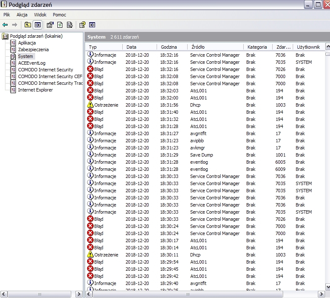This screenshot has width=330, height=298.
Task: Click the info icon of avkmgr row
Action: coord(90,147)
